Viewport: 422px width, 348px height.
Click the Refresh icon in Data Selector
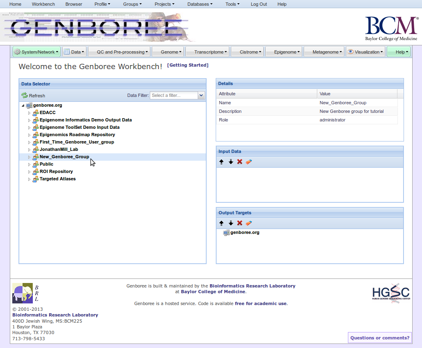click(25, 95)
